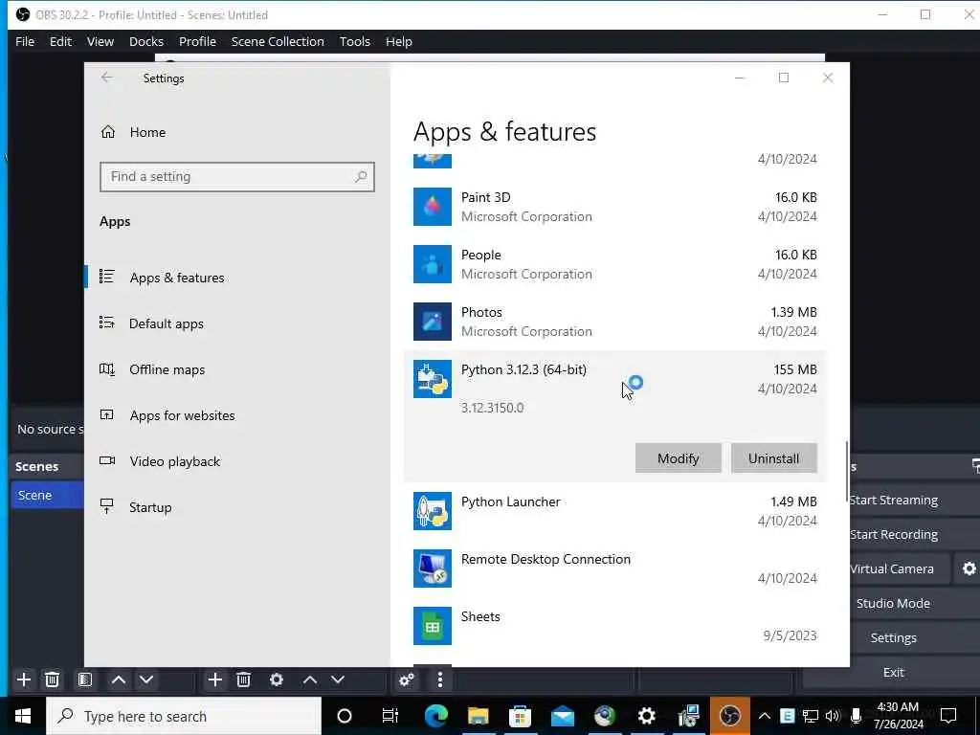
Task: Click the Paint 3D app icon
Action: pos(432,207)
